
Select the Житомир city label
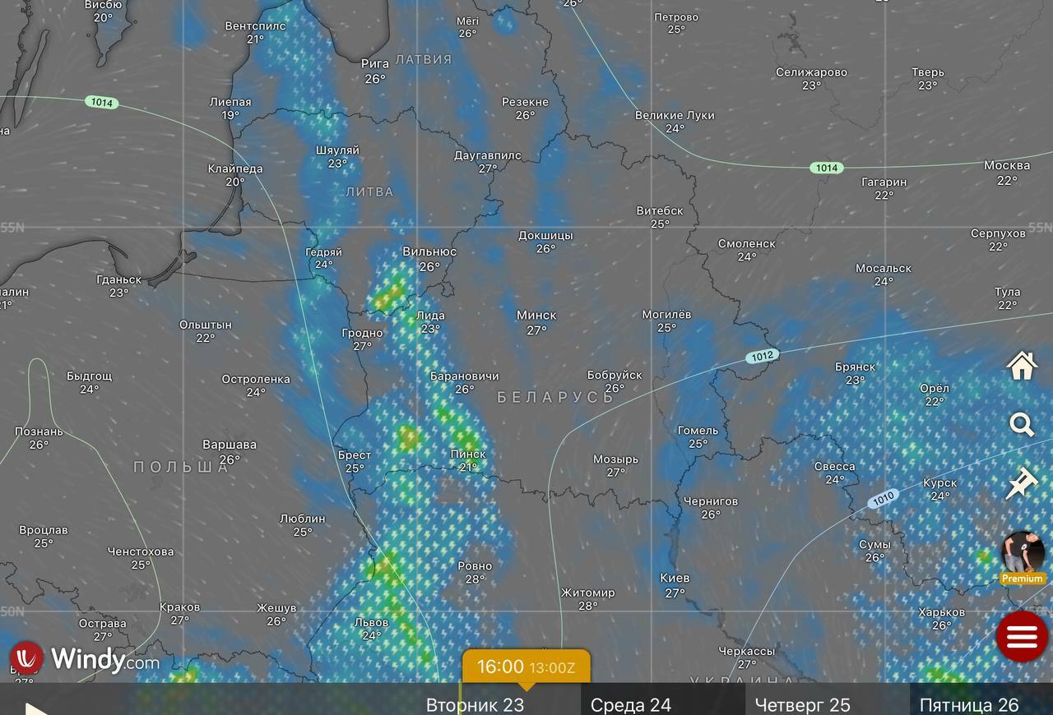tap(587, 593)
